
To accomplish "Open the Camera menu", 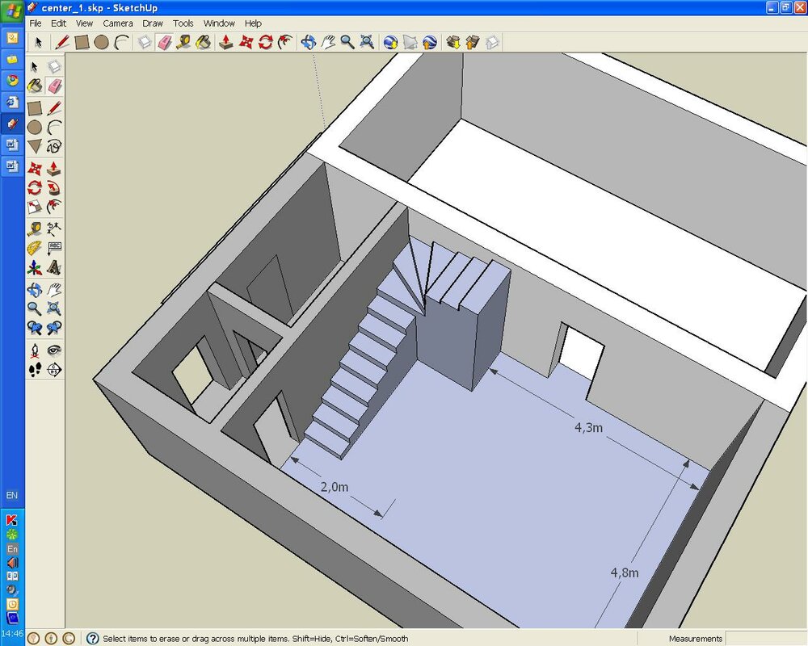I will pyautogui.click(x=117, y=23).
